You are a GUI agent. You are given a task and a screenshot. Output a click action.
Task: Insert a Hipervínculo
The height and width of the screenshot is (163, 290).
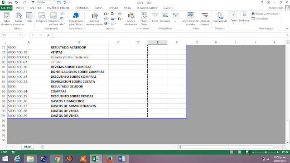[220, 17]
